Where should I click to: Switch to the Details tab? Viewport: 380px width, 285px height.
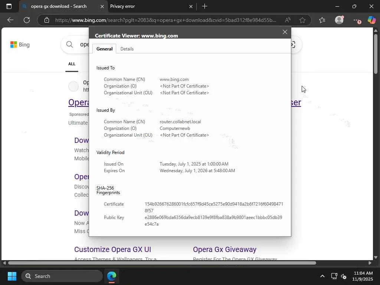pyautogui.click(x=127, y=49)
